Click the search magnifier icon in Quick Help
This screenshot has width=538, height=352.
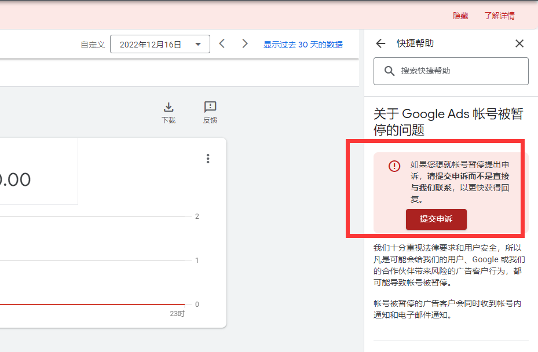pos(390,71)
